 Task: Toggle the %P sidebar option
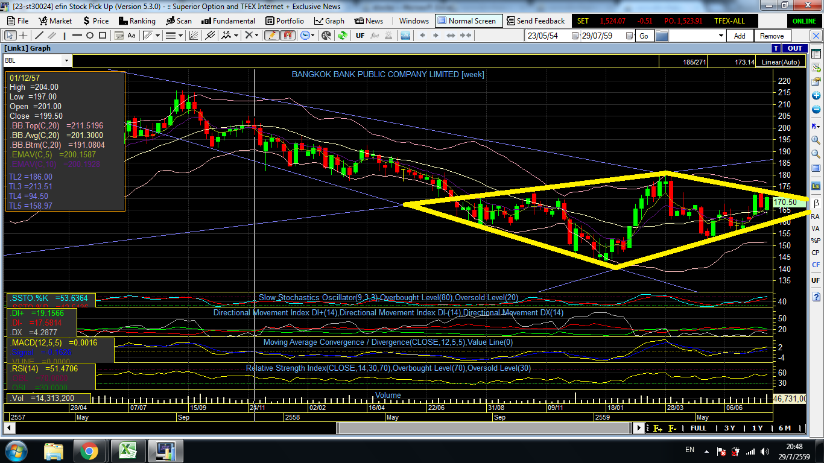pos(816,241)
